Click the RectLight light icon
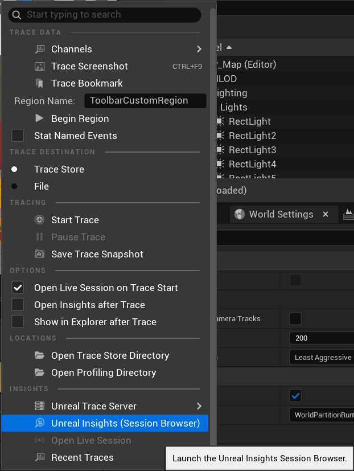Screen dimensions: 354x471 (x=220, y=121)
